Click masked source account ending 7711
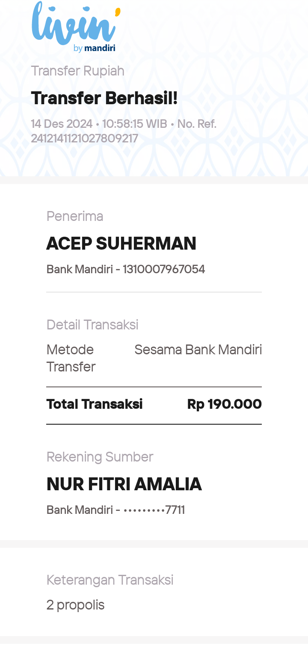This screenshot has width=308, height=667. pos(154,510)
